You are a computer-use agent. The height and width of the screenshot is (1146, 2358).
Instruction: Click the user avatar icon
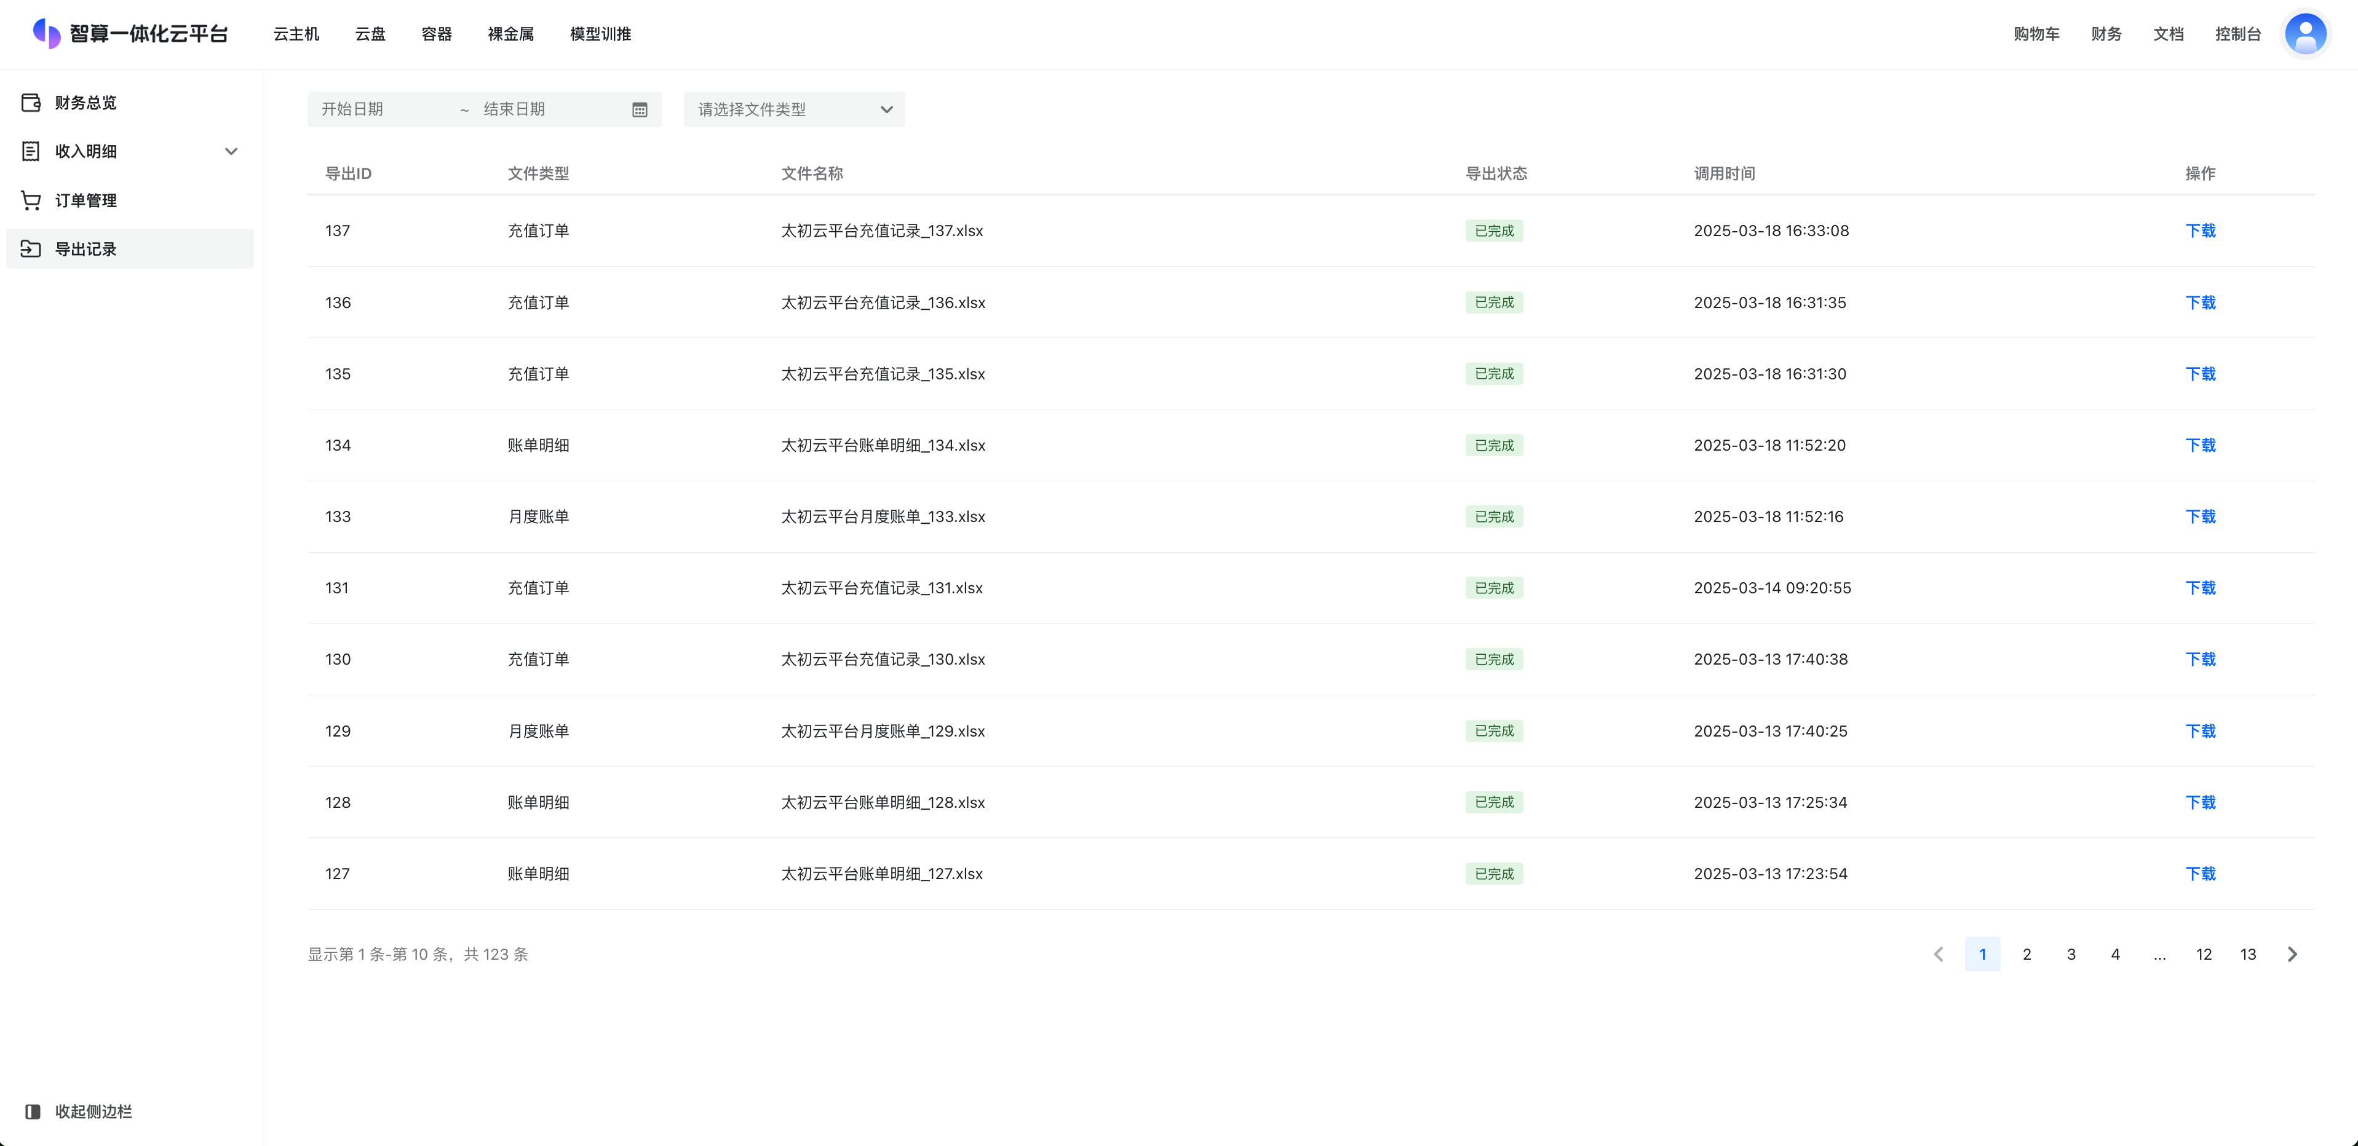pos(2305,34)
